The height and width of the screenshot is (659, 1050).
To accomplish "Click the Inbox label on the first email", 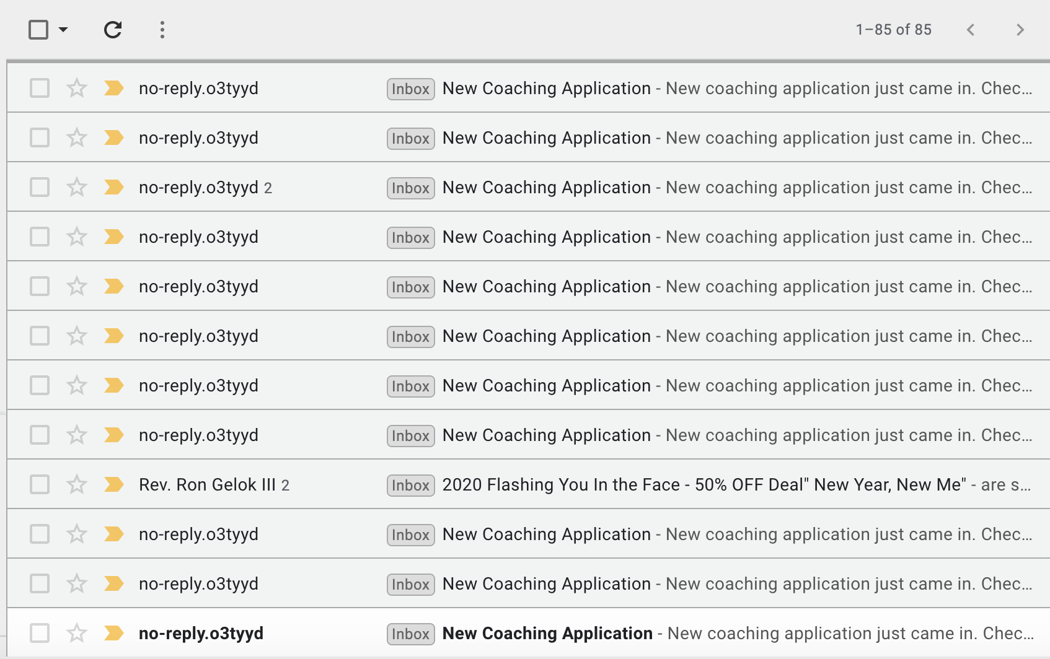I will [x=410, y=89].
